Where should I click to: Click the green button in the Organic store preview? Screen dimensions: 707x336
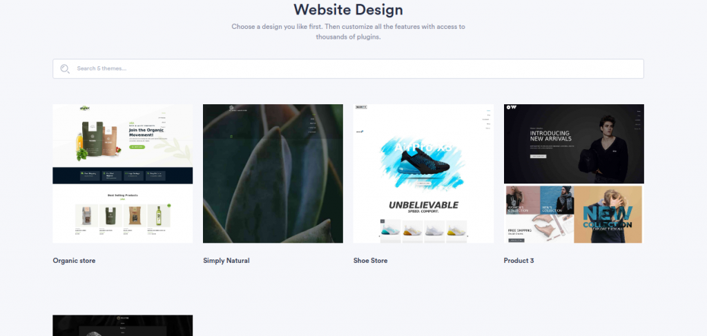(137, 147)
